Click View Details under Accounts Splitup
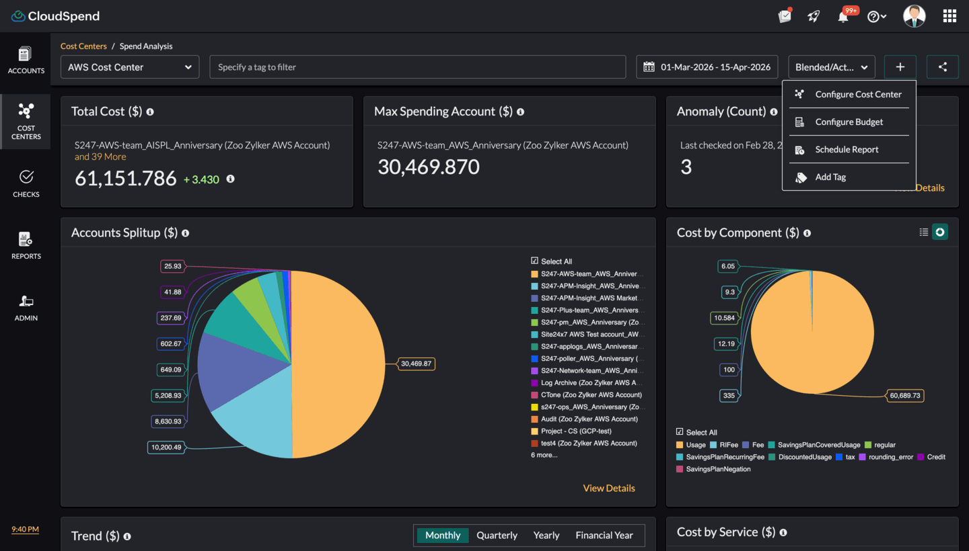Screen dimensions: 969x551 pos(609,488)
